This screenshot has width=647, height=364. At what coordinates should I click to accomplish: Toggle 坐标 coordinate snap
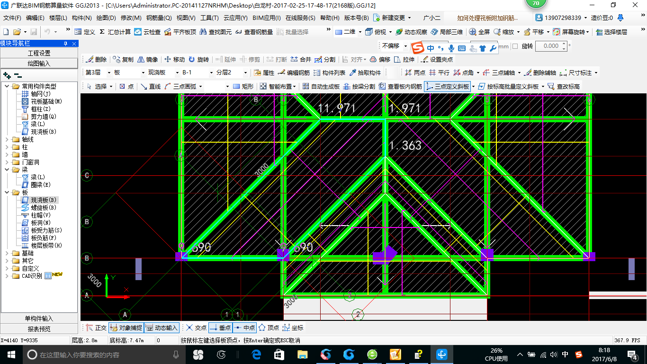pos(293,328)
